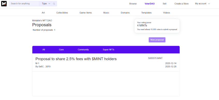The height and width of the screenshot is (100, 219).
Task: Open the Type dropdown in search bar
Action: (46, 4)
